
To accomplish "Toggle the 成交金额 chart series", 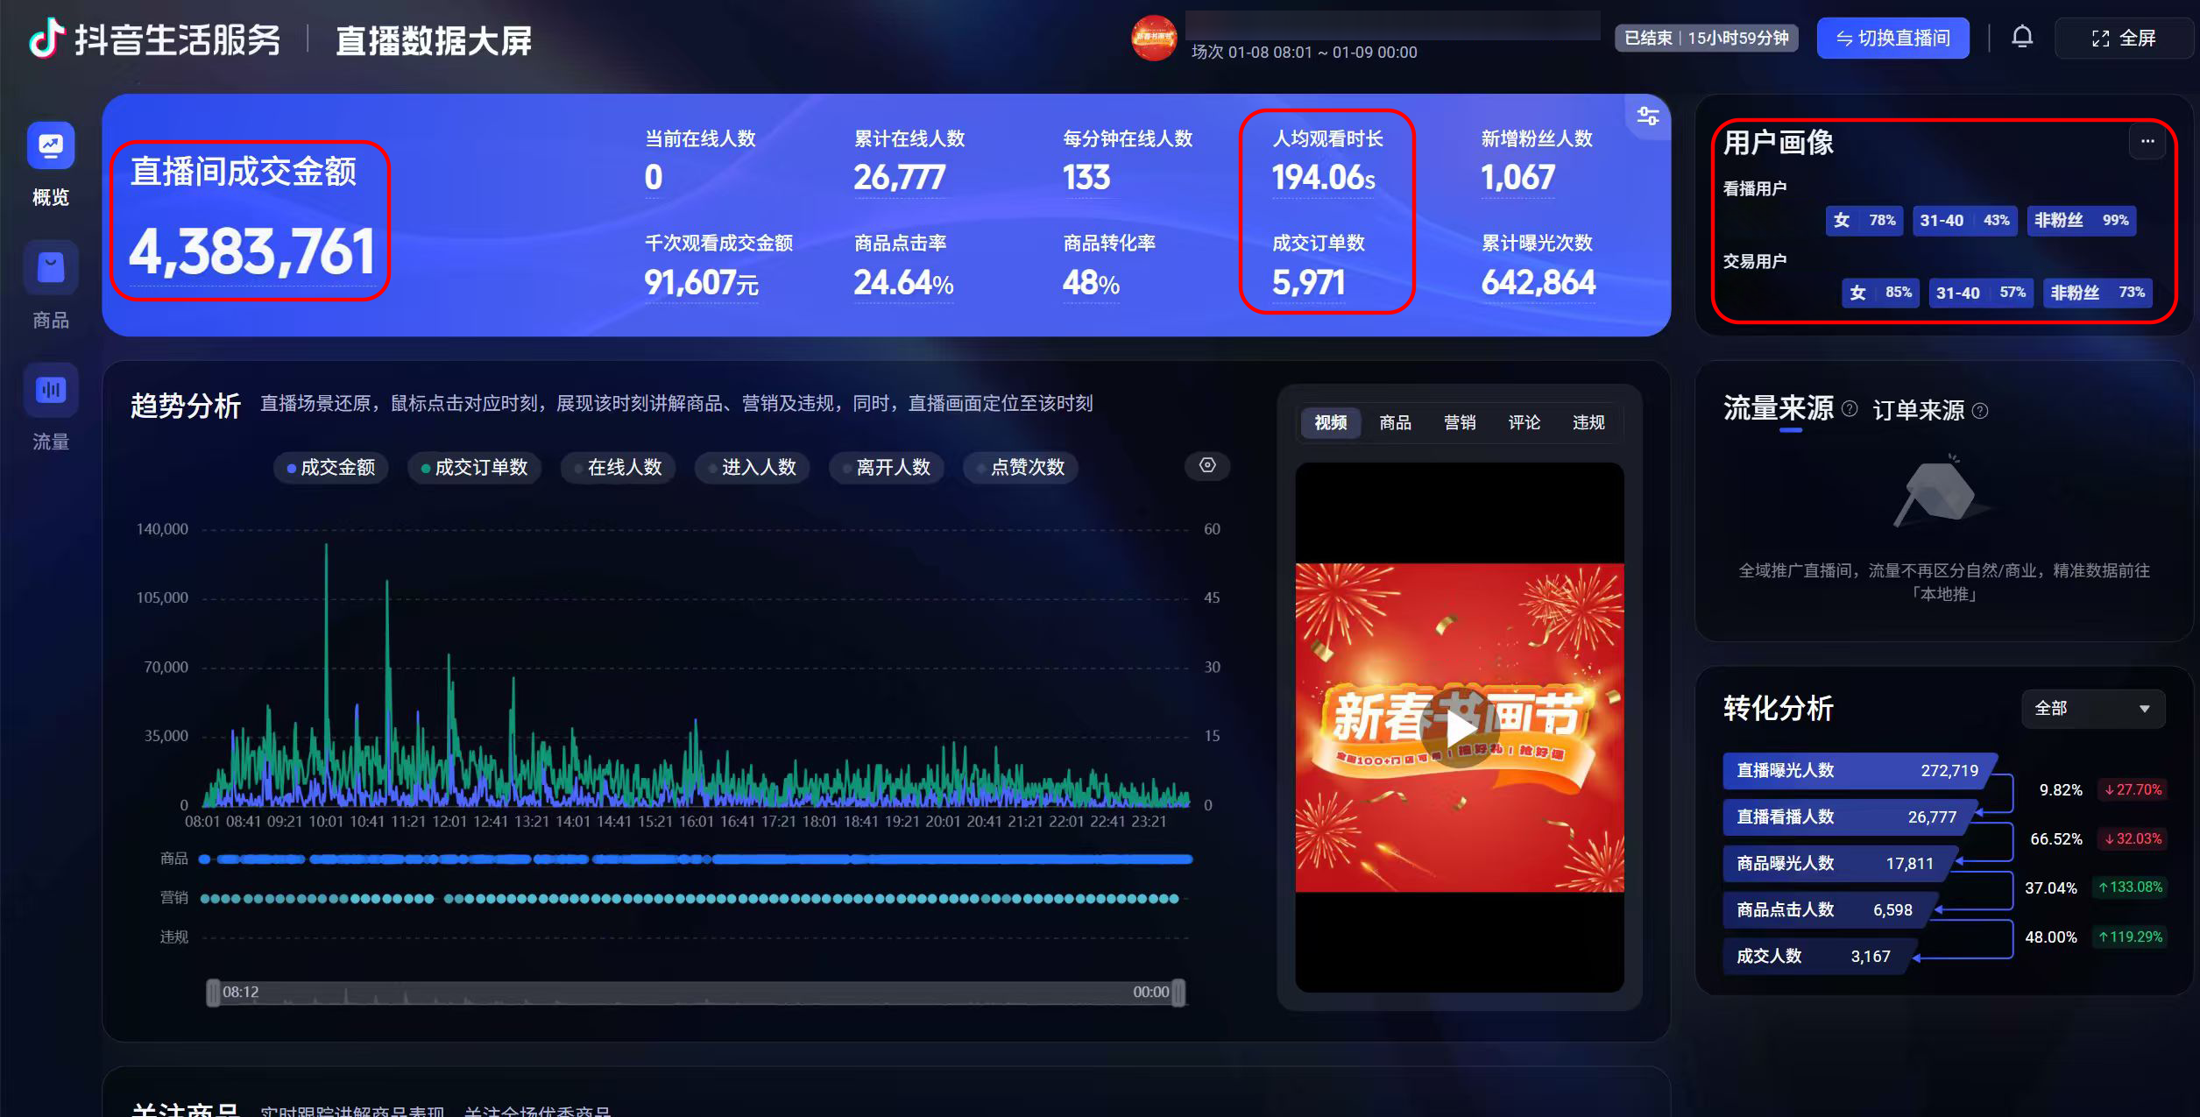I will 331,467.
